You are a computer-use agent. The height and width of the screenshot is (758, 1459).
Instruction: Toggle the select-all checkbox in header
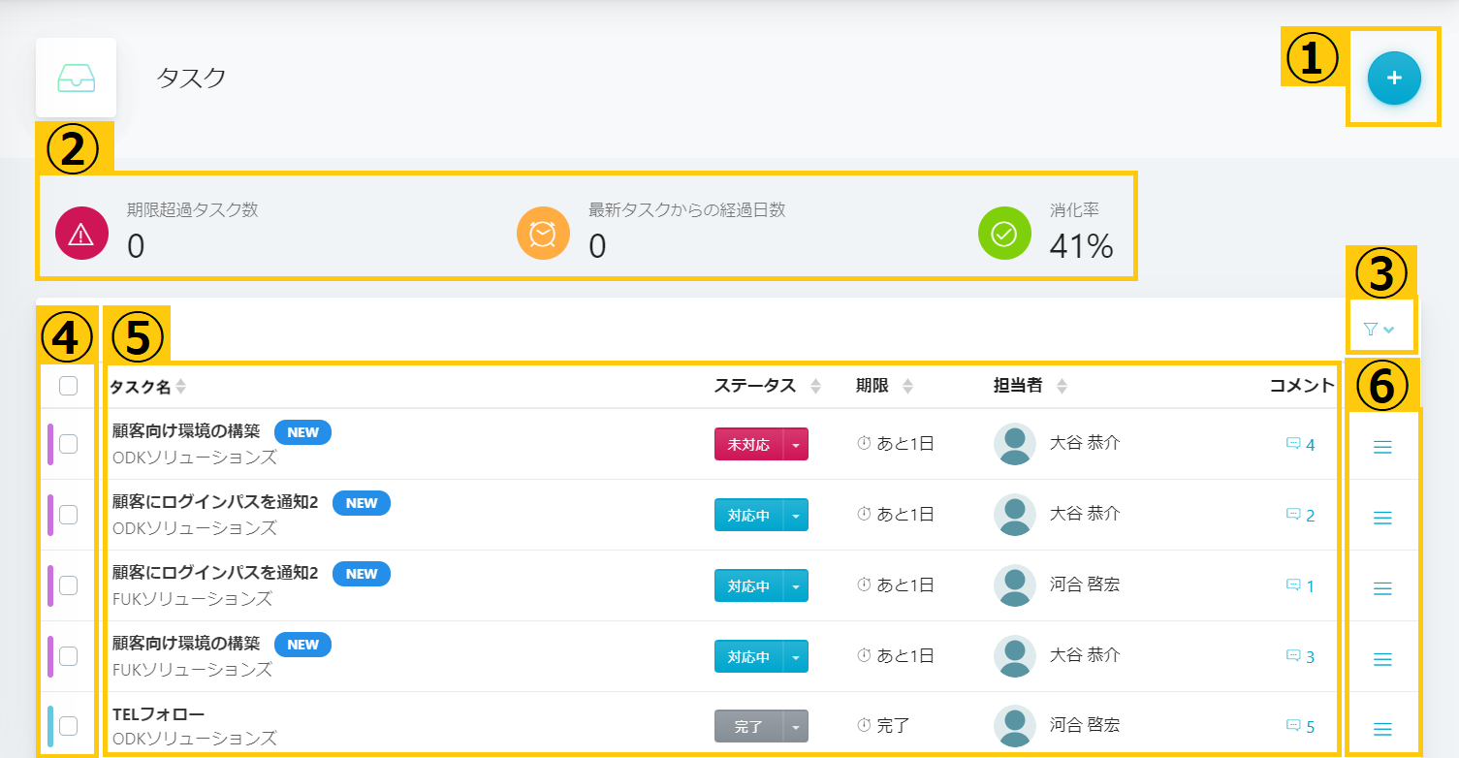tap(68, 386)
